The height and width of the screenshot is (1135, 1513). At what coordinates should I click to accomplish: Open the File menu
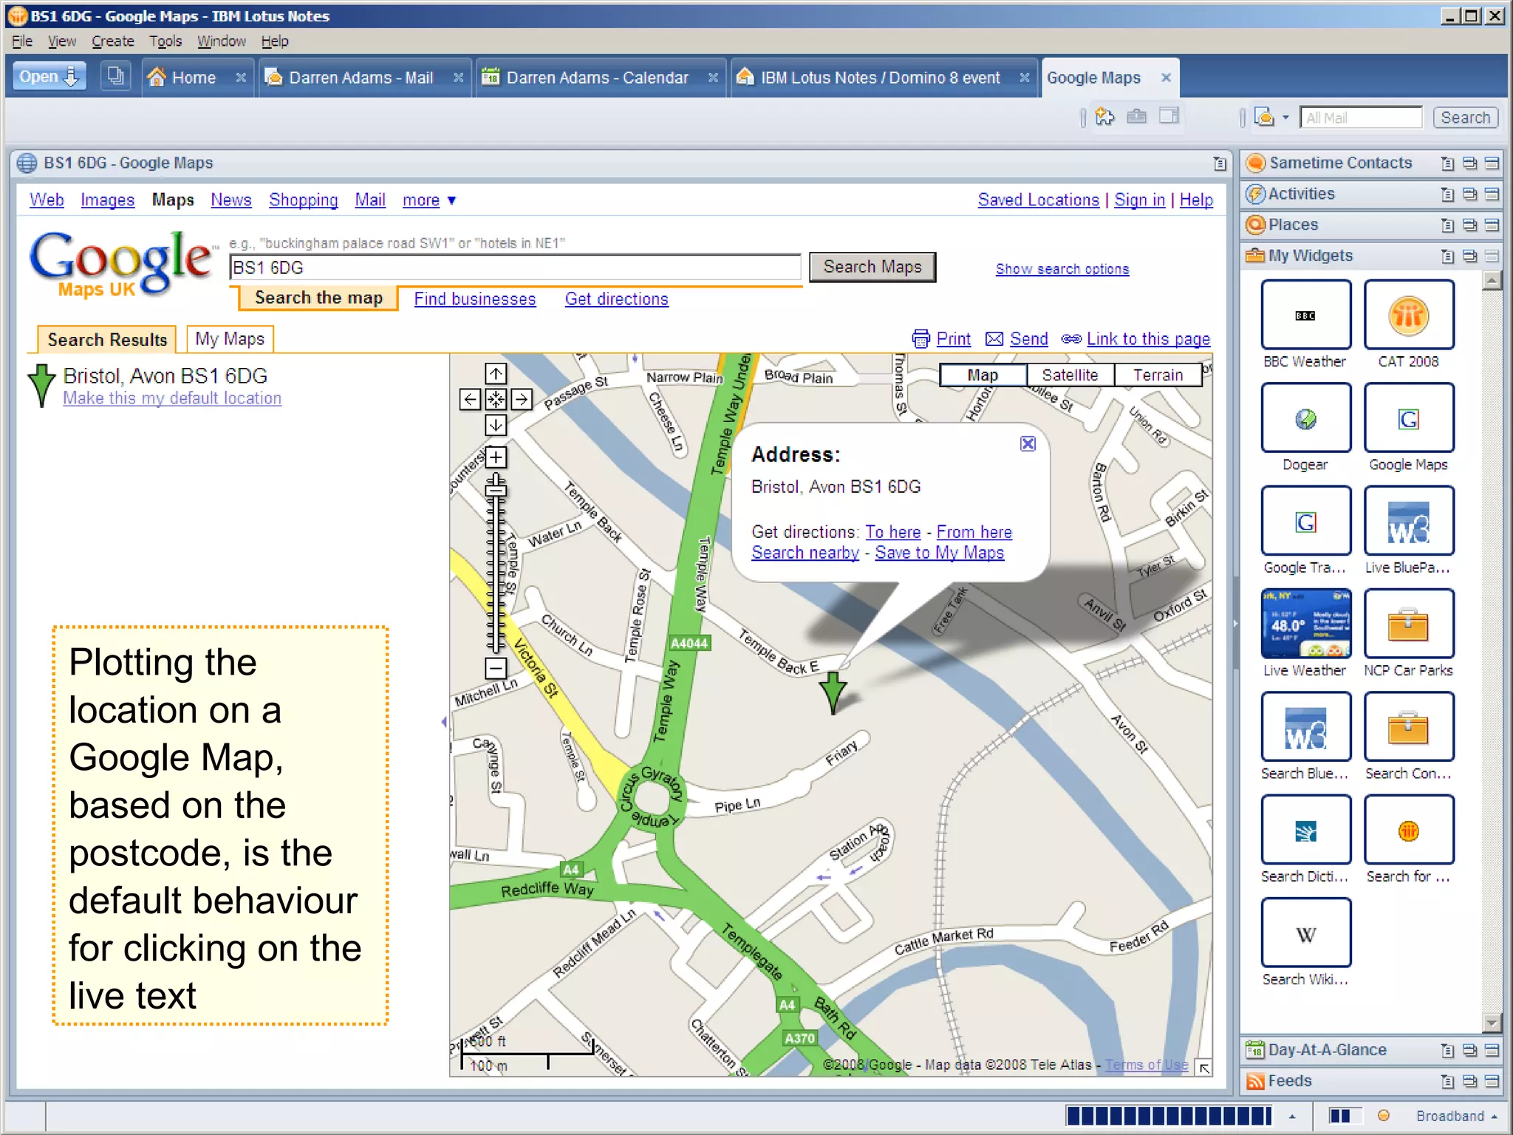21,41
